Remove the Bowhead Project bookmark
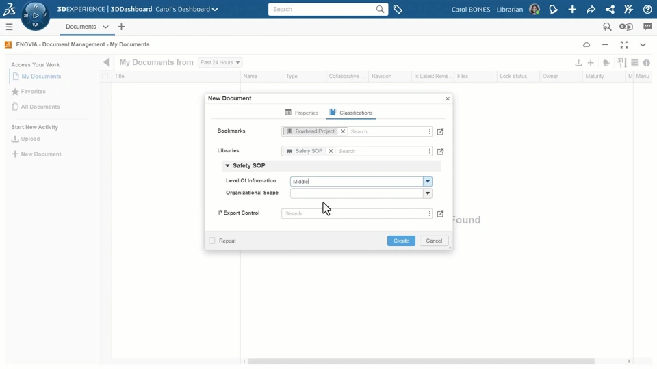This screenshot has height=369, width=657. 343,131
